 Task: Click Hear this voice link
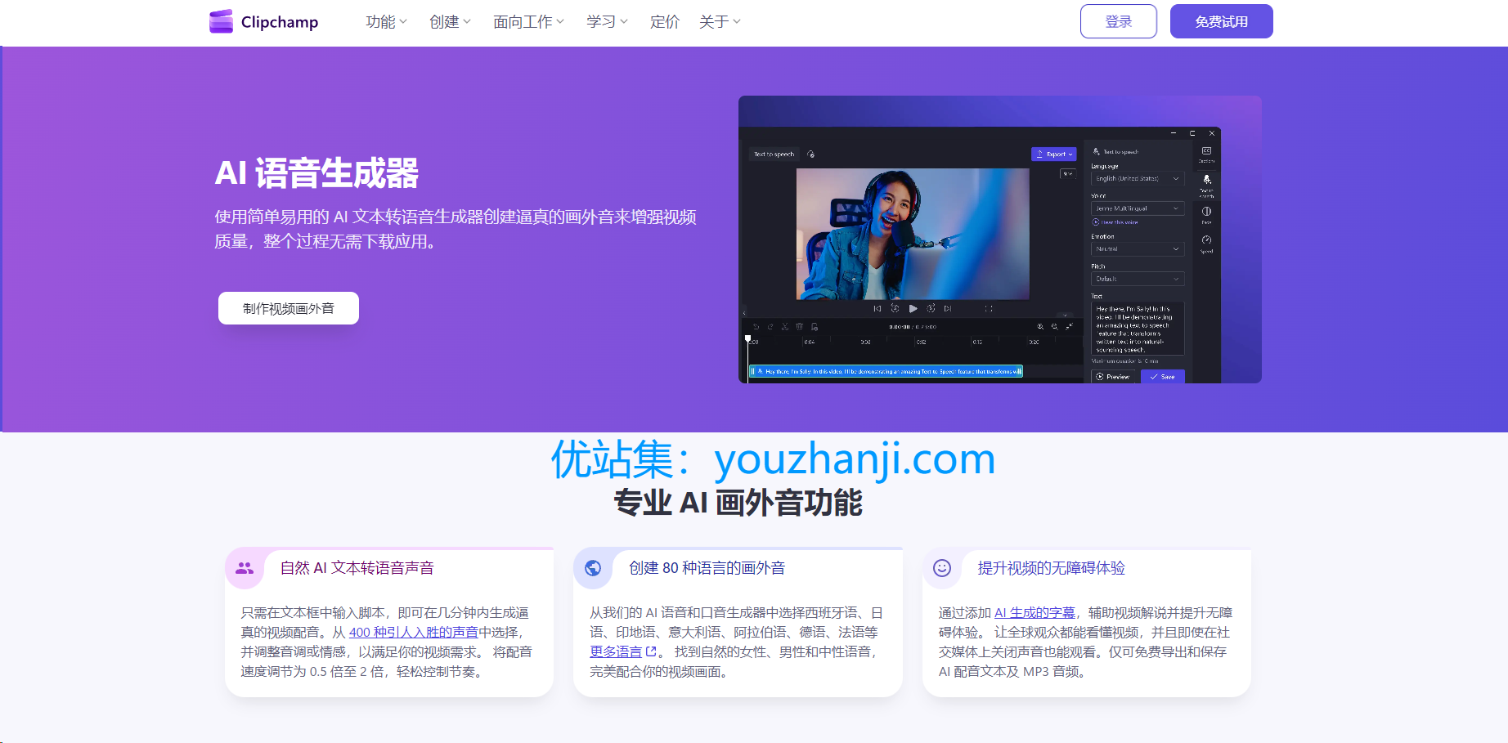point(1115,222)
